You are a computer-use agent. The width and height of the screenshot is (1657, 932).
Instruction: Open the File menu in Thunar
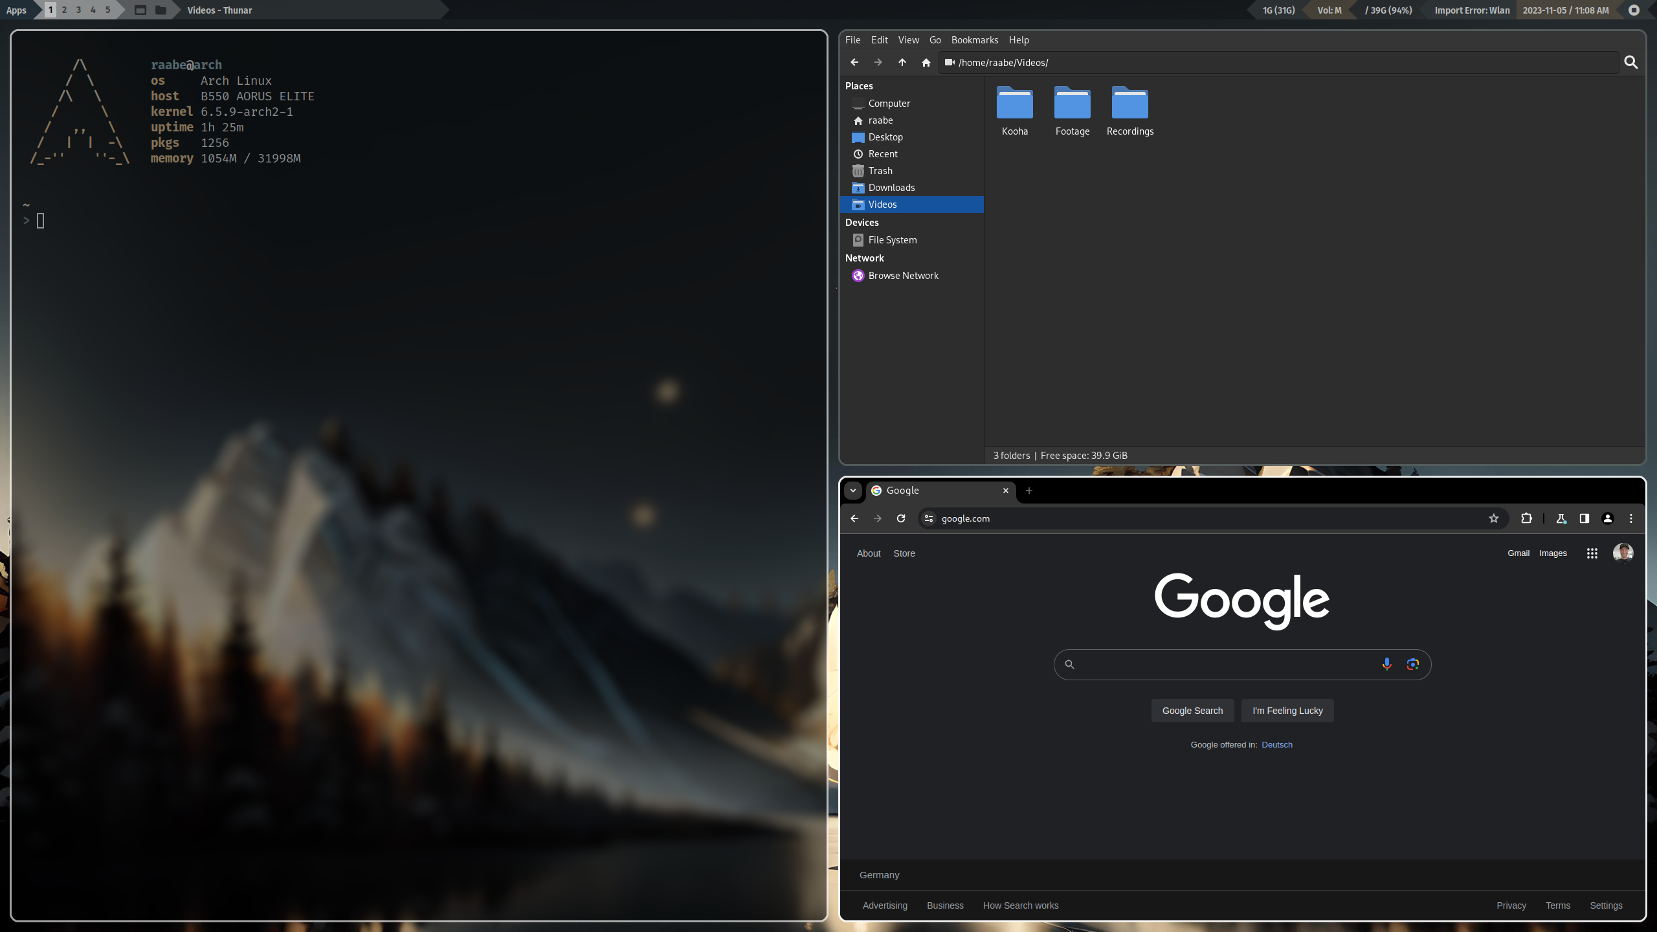click(852, 40)
